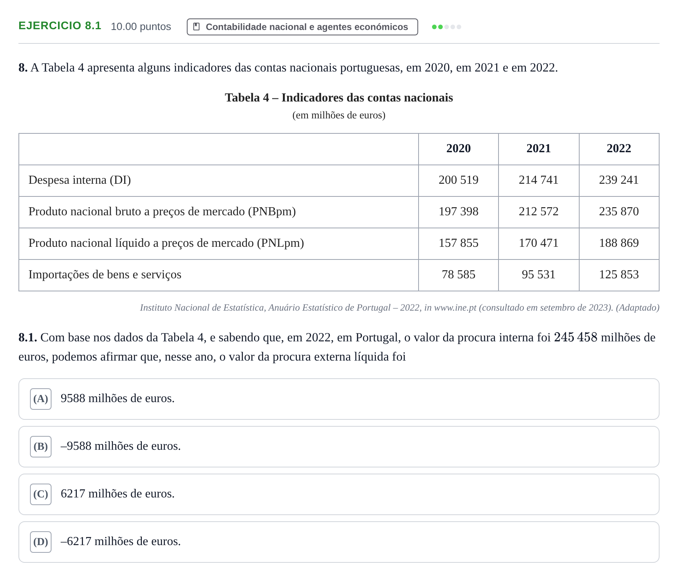Click the value 235 870 cell
Viewport: 678px width, 582px height.
tap(619, 212)
